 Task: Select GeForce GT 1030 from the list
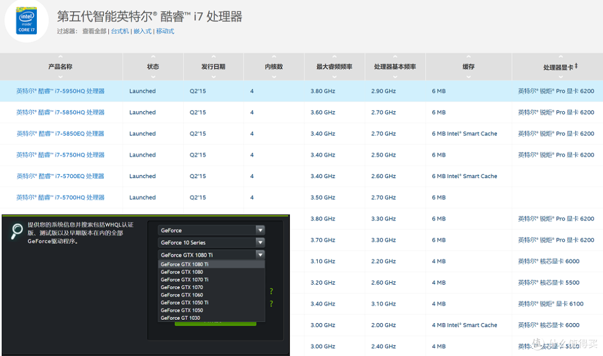pyautogui.click(x=211, y=317)
